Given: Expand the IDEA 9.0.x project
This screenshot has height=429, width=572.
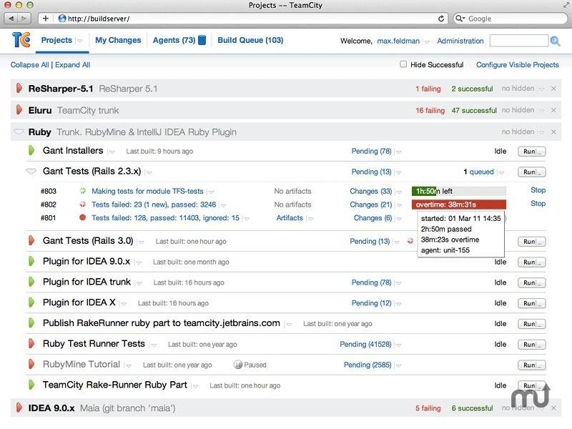Looking at the screenshot, I should (19, 408).
